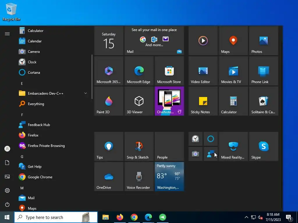Open the Skype tile
This screenshot has width=298, height=223.
click(x=264, y=146)
